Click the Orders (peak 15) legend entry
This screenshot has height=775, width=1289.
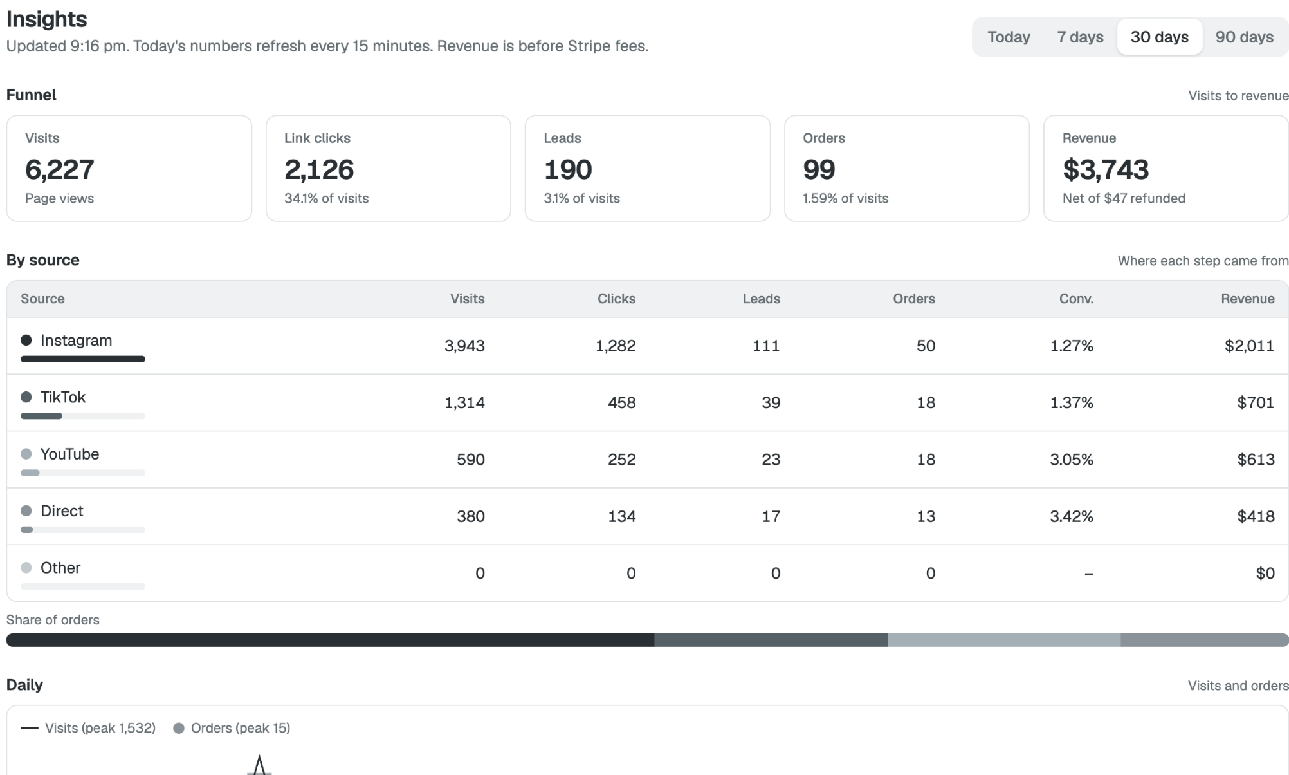pos(232,728)
